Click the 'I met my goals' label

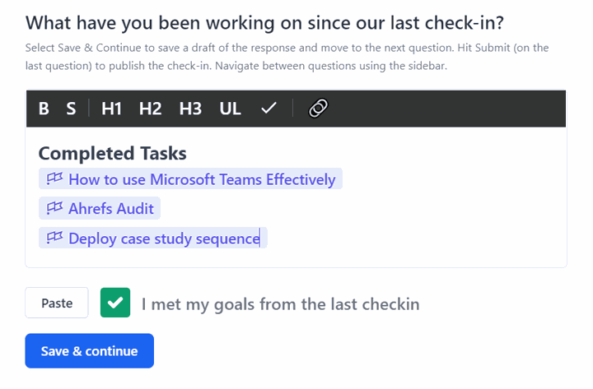tap(280, 304)
